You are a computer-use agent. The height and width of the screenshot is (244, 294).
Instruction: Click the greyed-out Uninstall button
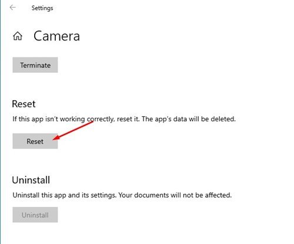(35, 215)
